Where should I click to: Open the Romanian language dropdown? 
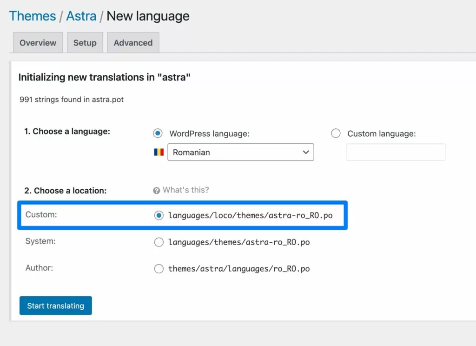[x=240, y=152]
